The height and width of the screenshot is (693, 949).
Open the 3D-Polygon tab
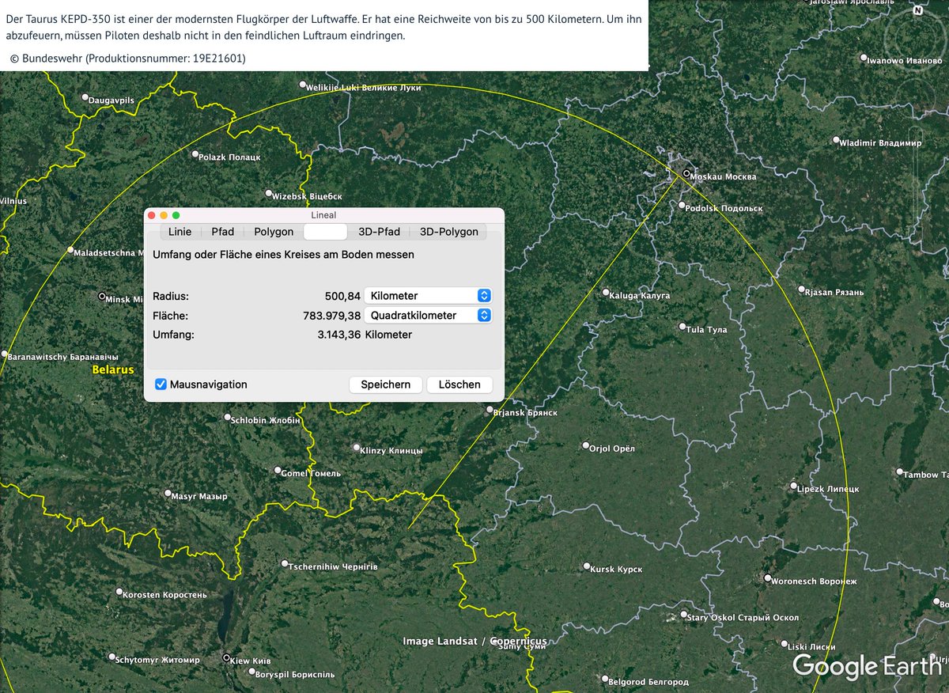(448, 232)
